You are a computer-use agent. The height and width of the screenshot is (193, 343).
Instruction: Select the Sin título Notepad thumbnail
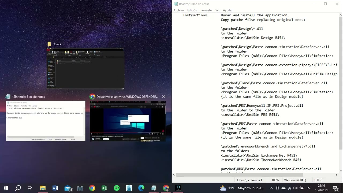[46, 121]
